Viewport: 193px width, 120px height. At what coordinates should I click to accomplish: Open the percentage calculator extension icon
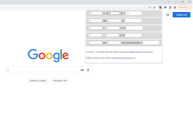coord(160,7)
